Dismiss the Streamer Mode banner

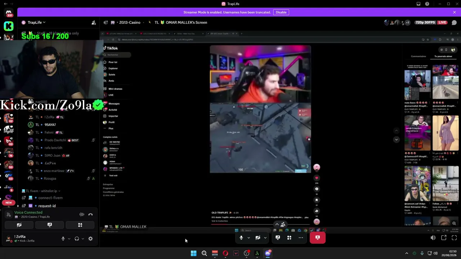coord(455,12)
